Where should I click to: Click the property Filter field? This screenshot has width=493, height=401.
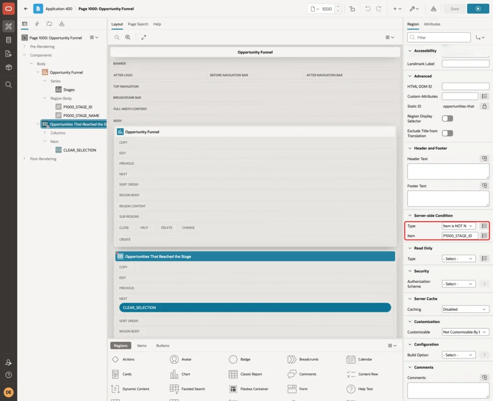pyautogui.click(x=439, y=38)
